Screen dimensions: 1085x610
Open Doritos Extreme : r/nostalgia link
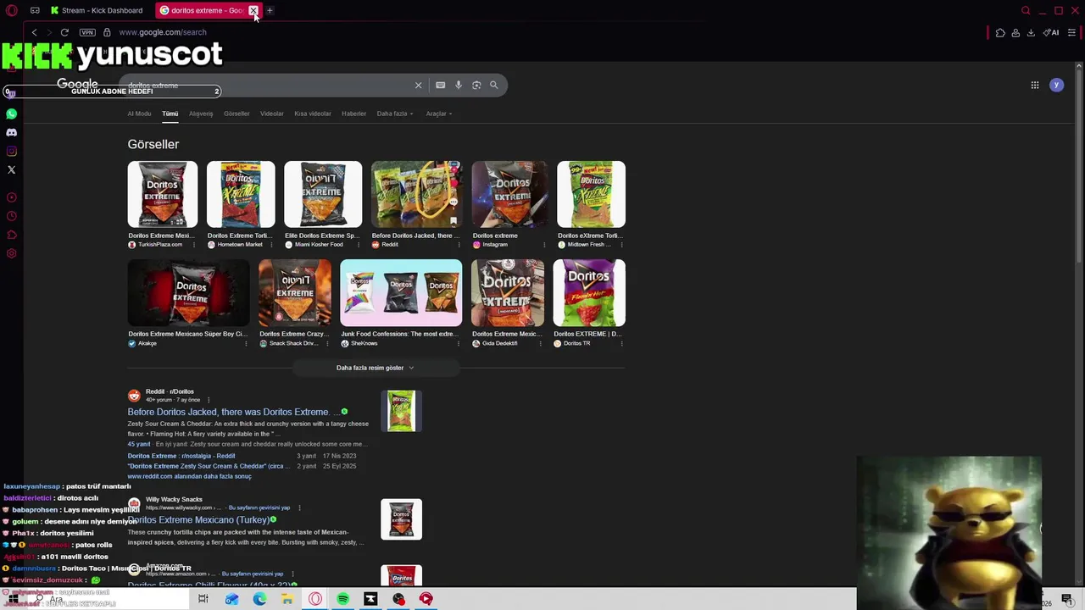point(181,456)
